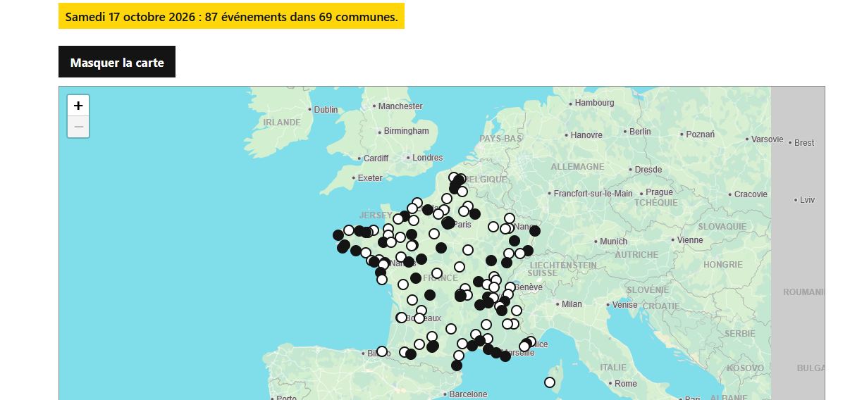This screenshot has width=850, height=400.
Task: Click the TCHÉQUIE country label
Action: 655,203
